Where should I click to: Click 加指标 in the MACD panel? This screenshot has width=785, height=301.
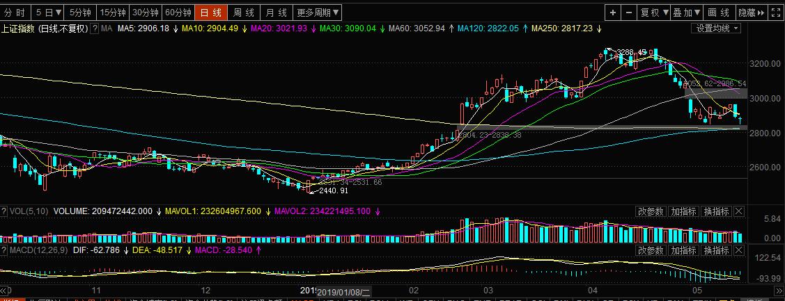coord(684,250)
